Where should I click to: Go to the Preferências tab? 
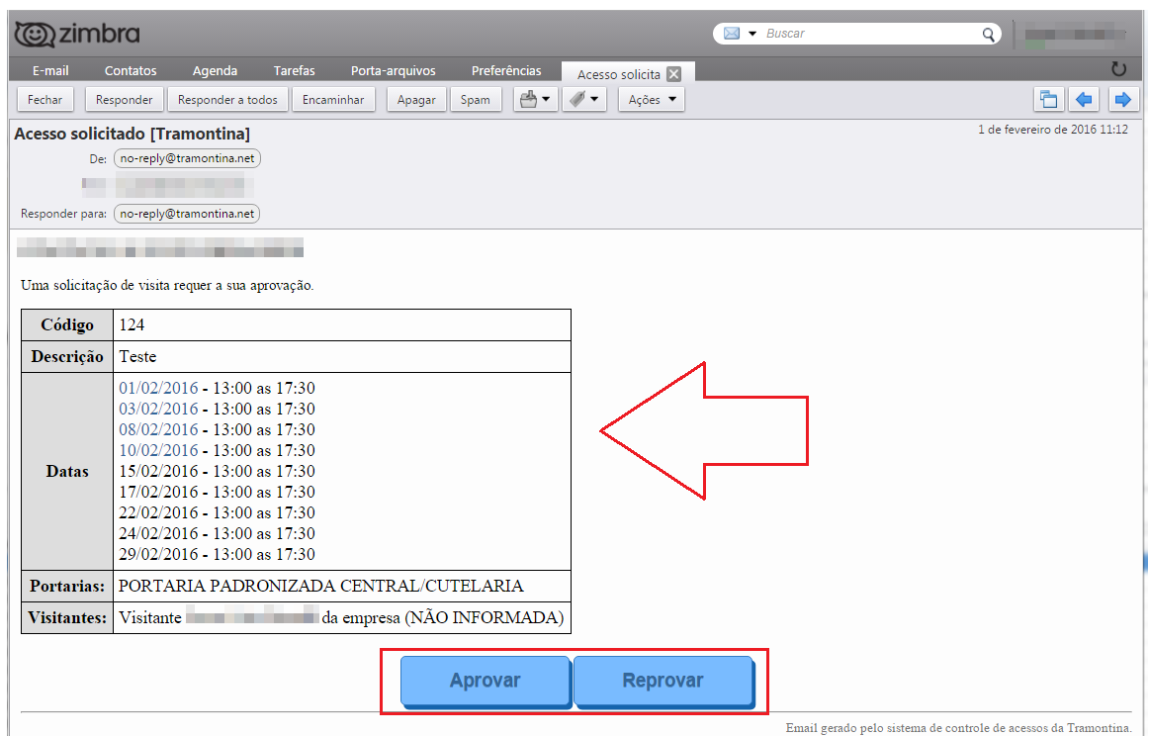pos(506,70)
